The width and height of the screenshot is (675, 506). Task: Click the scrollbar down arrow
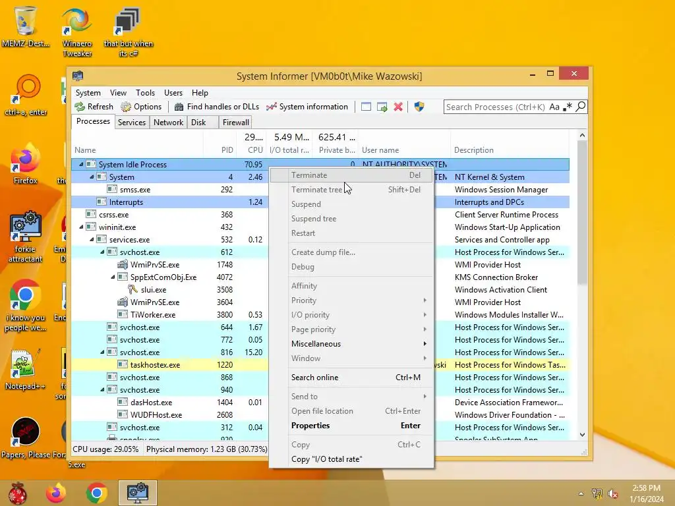click(582, 435)
